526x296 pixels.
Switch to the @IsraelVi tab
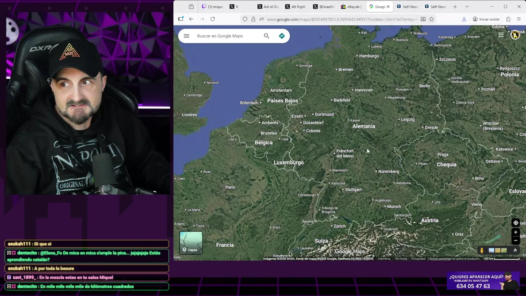pyautogui.click(x=324, y=7)
